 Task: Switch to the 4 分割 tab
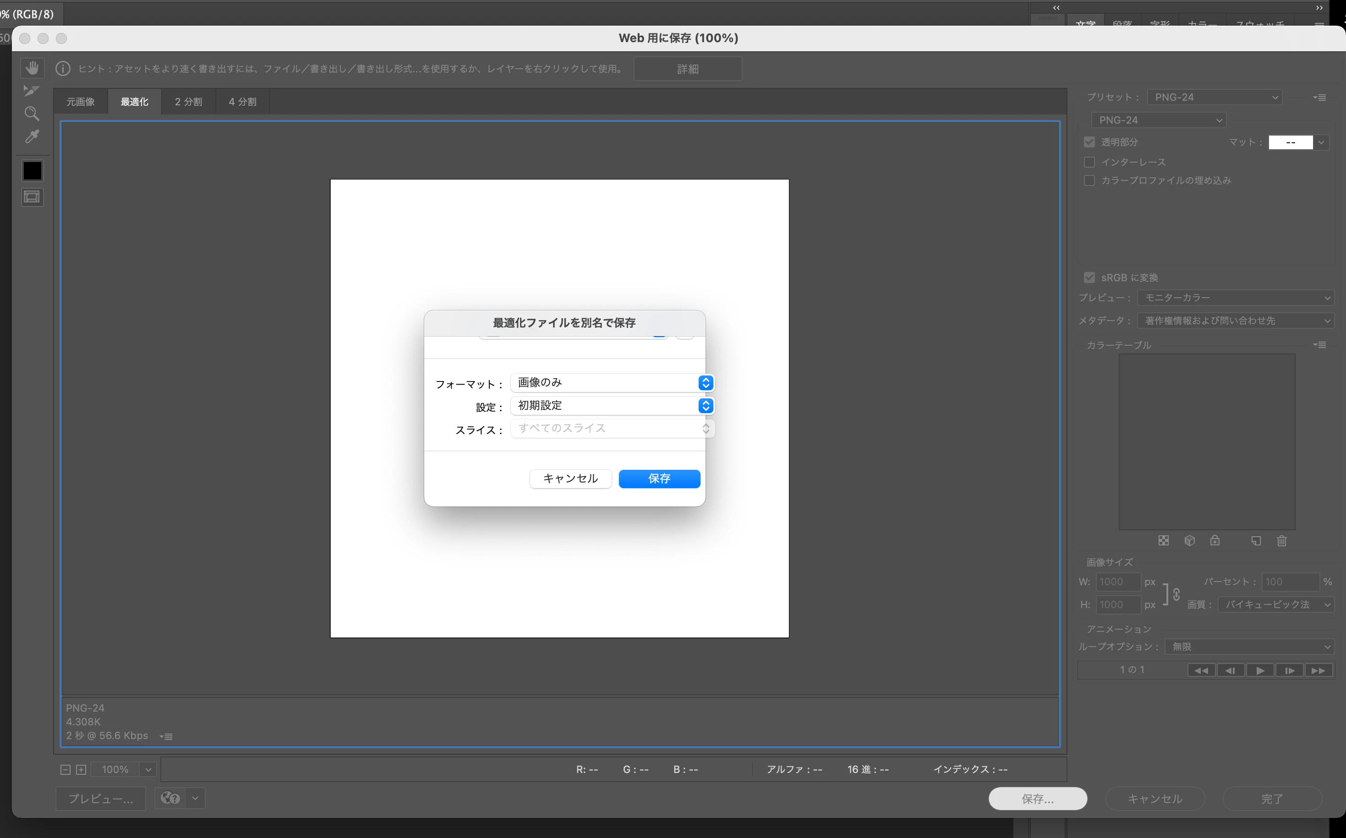coord(242,101)
